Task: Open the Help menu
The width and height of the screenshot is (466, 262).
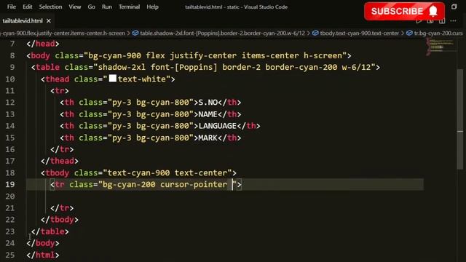Action: tap(152, 7)
